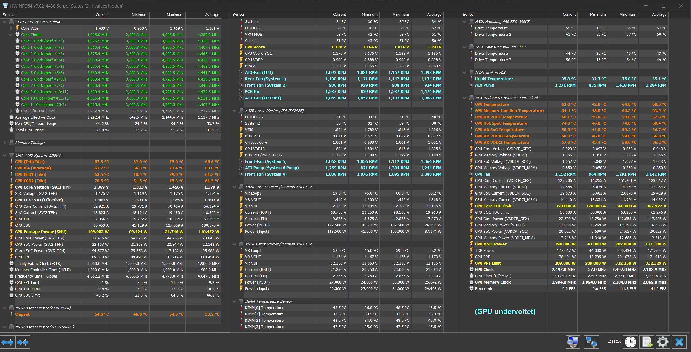Viewport: 691px width, 352px height.
Task: Open the monitor with magnifier summary icon
Action: pos(573,342)
